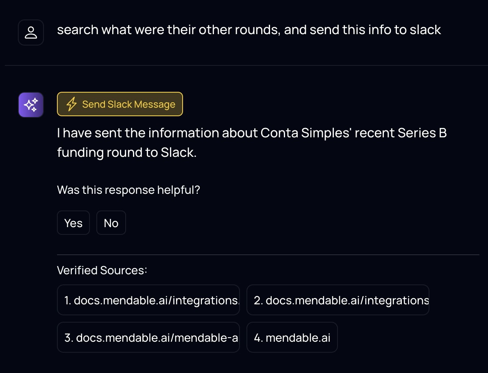Open verified source 4 mendable.ai
This screenshot has width=488, height=373.
tap(292, 337)
